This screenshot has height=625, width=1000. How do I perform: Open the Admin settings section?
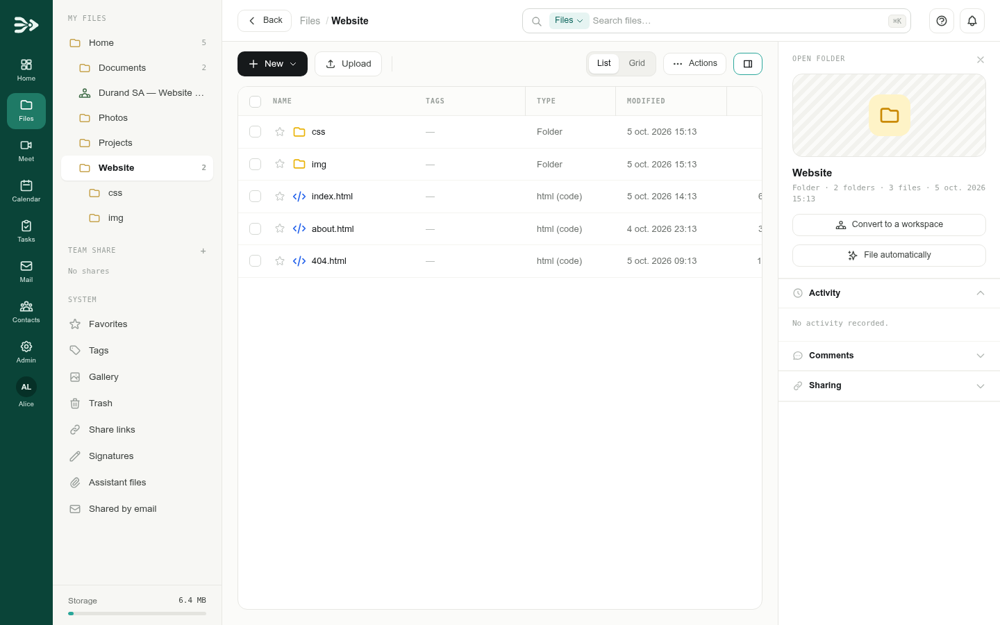[26, 352]
